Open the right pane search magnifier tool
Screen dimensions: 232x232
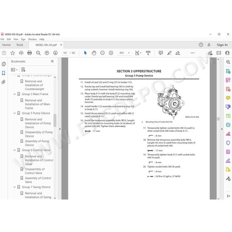coord(228,62)
